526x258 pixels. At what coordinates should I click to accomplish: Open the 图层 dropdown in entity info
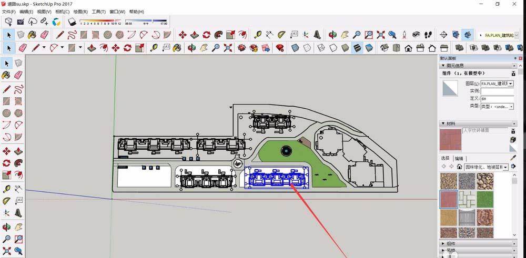point(511,84)
